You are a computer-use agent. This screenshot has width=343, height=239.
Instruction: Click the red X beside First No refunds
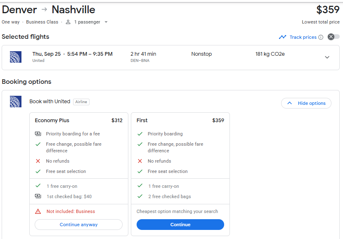[140, 161]
